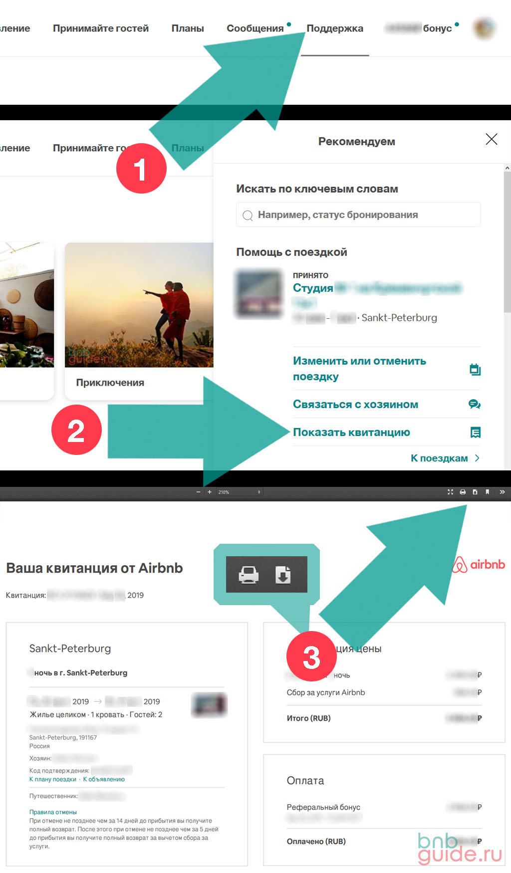
Task: Click the chat icon beside Связаться с хозяином
Action: coord(475,404)
